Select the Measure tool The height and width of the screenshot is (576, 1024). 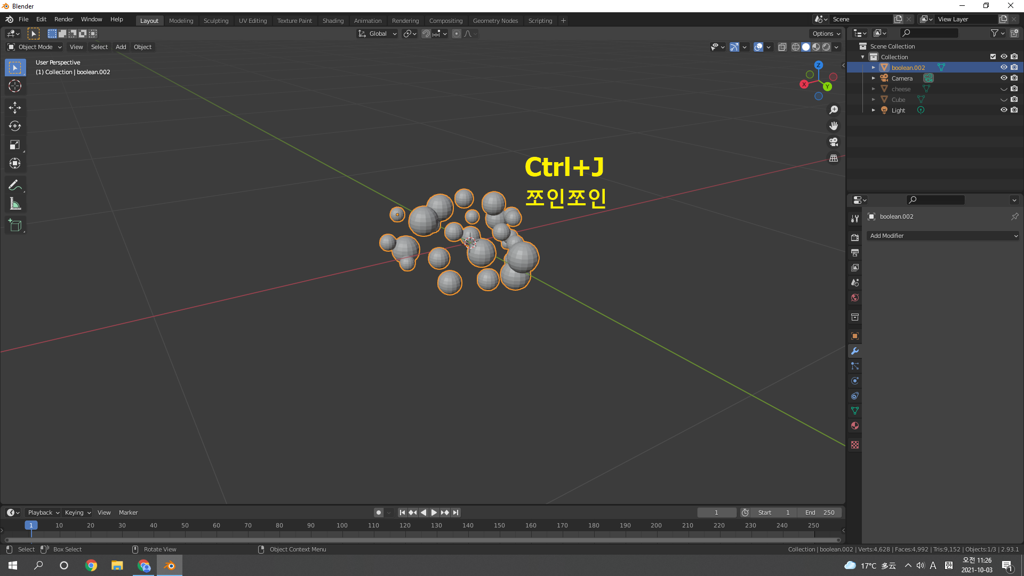coord(15,204)
